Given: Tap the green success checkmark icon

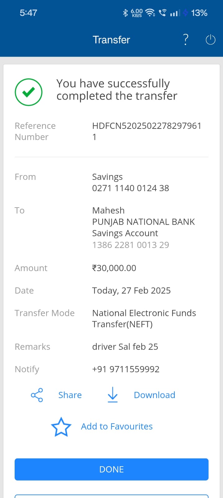Looking at the screenshot, I should [x=29, y=92].
